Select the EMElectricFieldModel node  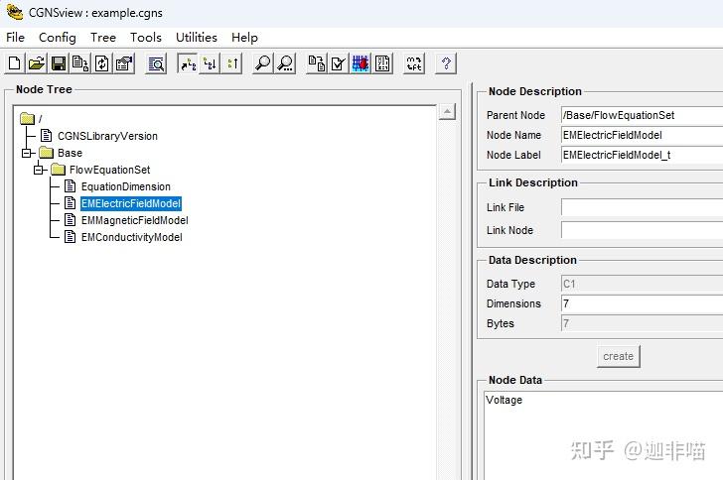pos(131,203)
